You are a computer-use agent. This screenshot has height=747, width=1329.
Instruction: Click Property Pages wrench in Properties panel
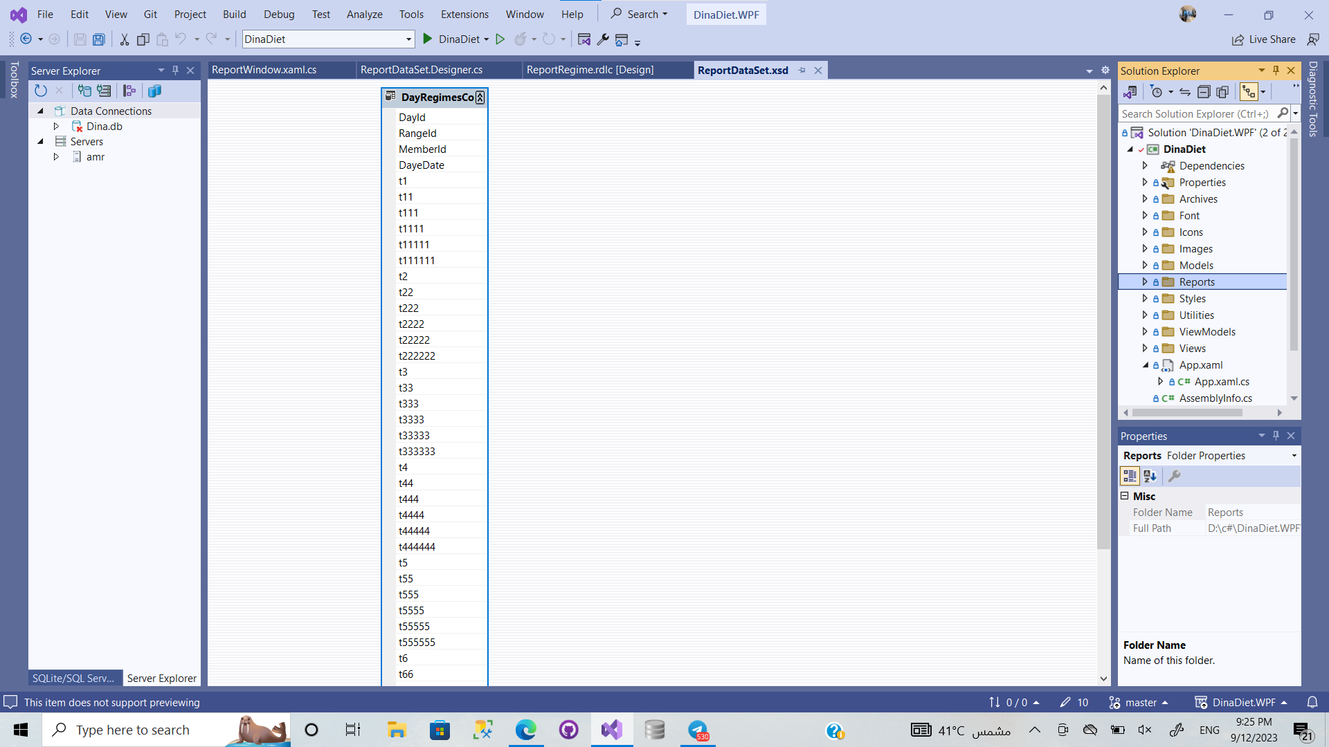click(1175, 476)
